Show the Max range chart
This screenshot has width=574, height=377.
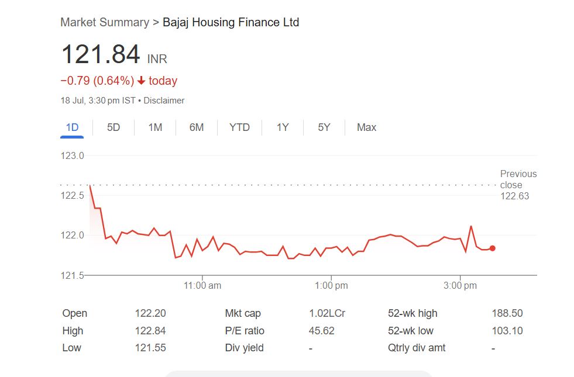(366, 127)
